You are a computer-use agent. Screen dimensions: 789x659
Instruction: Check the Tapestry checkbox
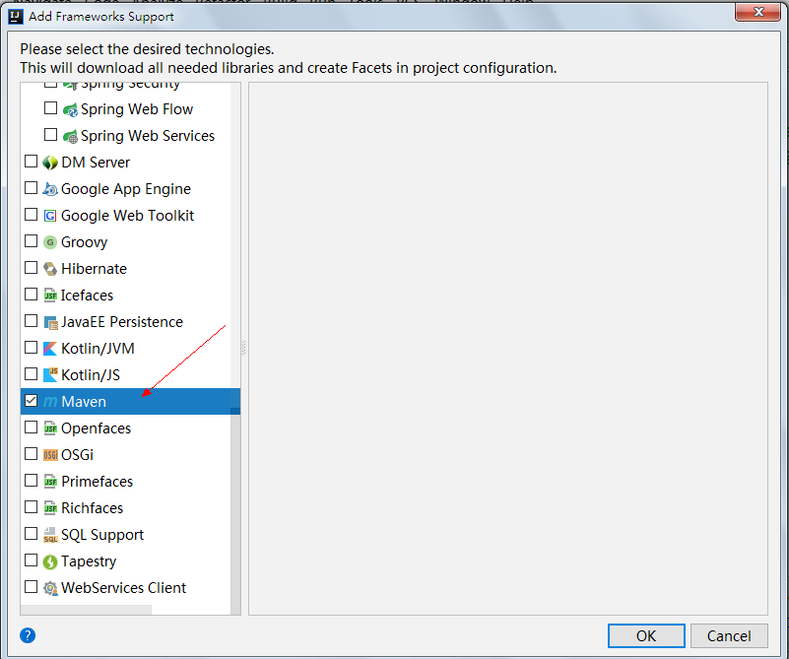[32, 560]
